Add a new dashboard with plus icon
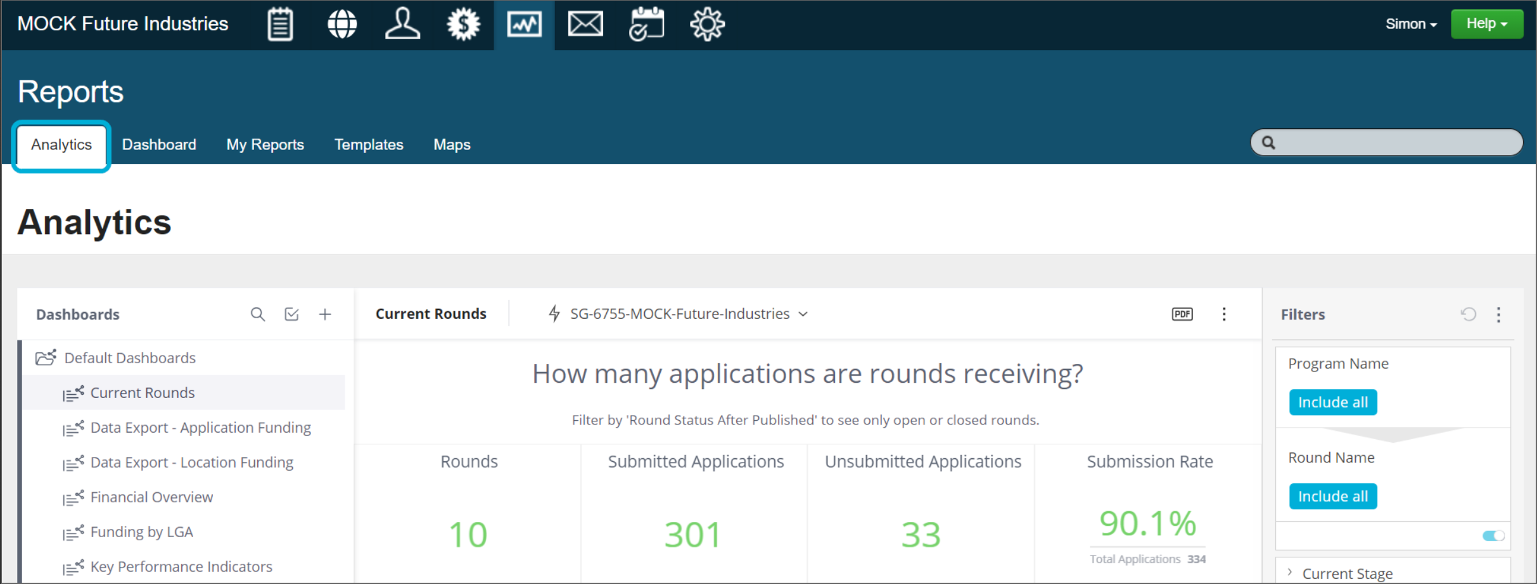 (325, 314)
